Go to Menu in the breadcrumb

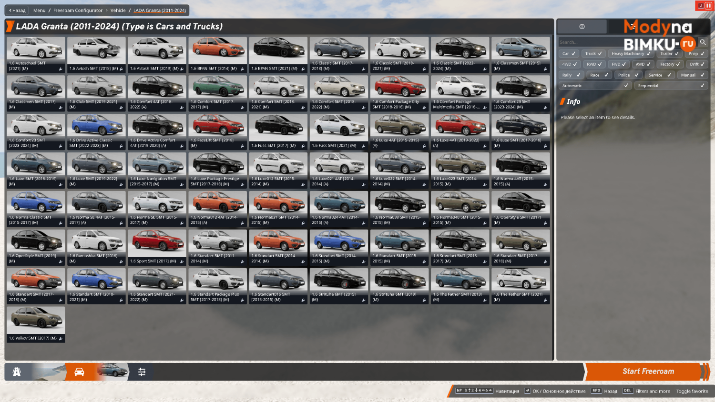[40, 10]
